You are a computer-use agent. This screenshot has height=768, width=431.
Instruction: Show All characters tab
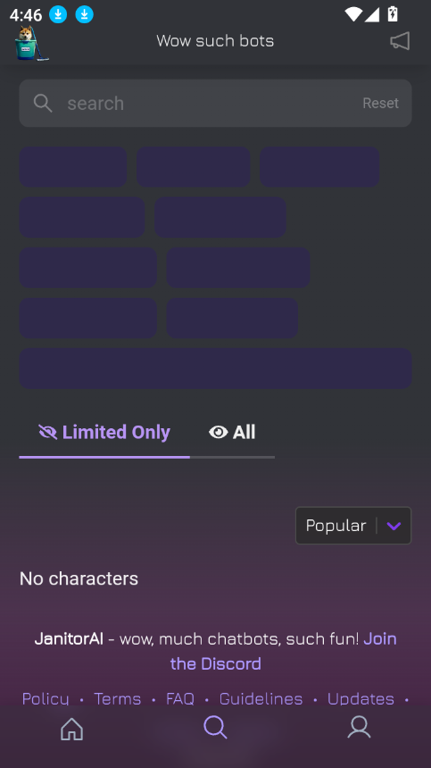click(x=232, y=432)
